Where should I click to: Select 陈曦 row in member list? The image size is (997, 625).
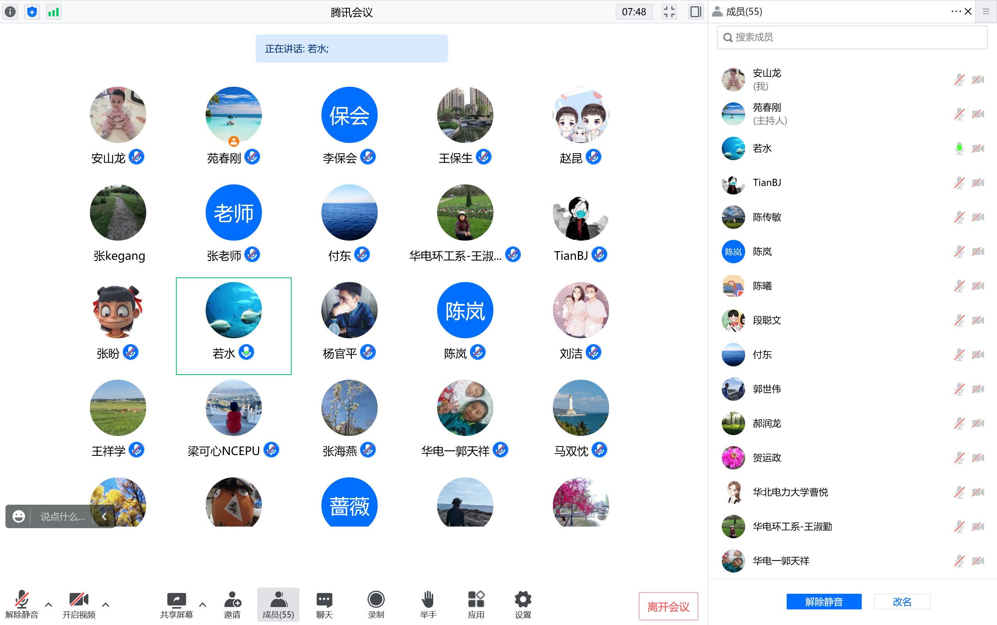pyautogui.click(x=852, y=286)
